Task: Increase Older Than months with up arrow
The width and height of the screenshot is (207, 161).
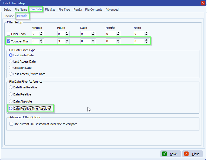Action: point(118,33)
